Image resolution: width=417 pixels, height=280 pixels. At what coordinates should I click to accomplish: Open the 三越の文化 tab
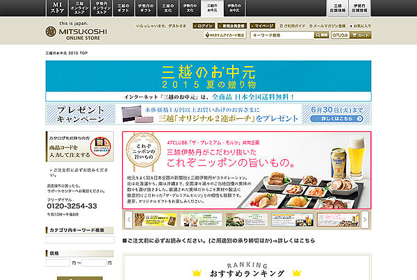click(x=167, y=8)
